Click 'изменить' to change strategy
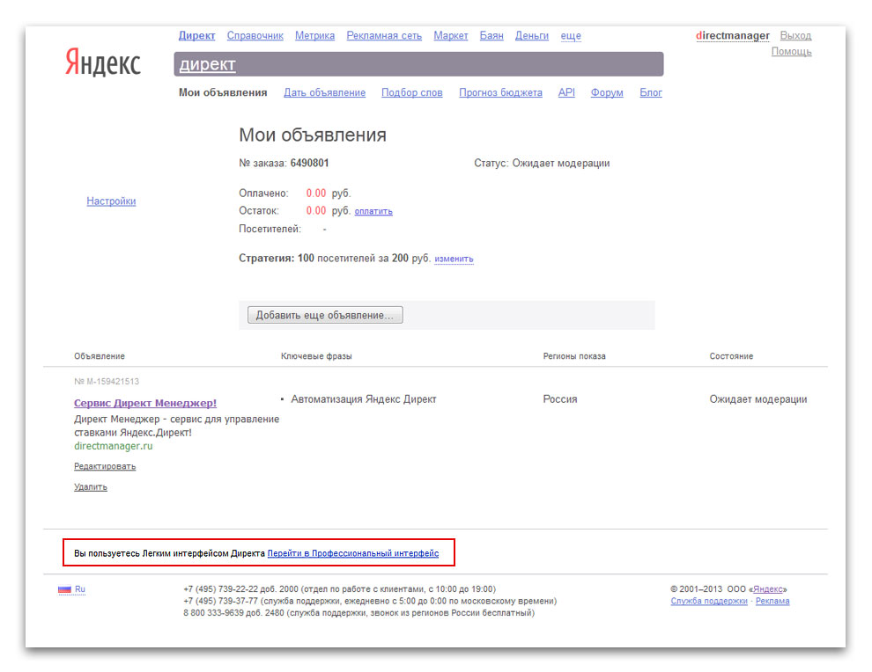Image resolution: width=872 pixels, height=672 pixels. (454, 259)
